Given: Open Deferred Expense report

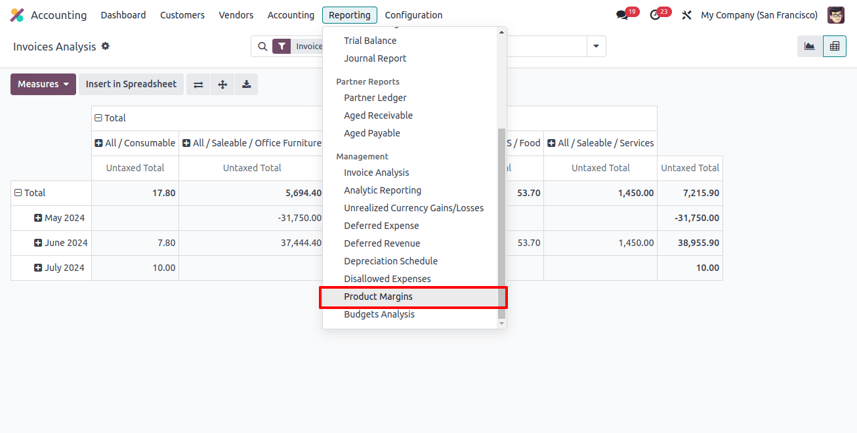Looking at the screenshot, I should pyautogui.click(x=410, y=226).
